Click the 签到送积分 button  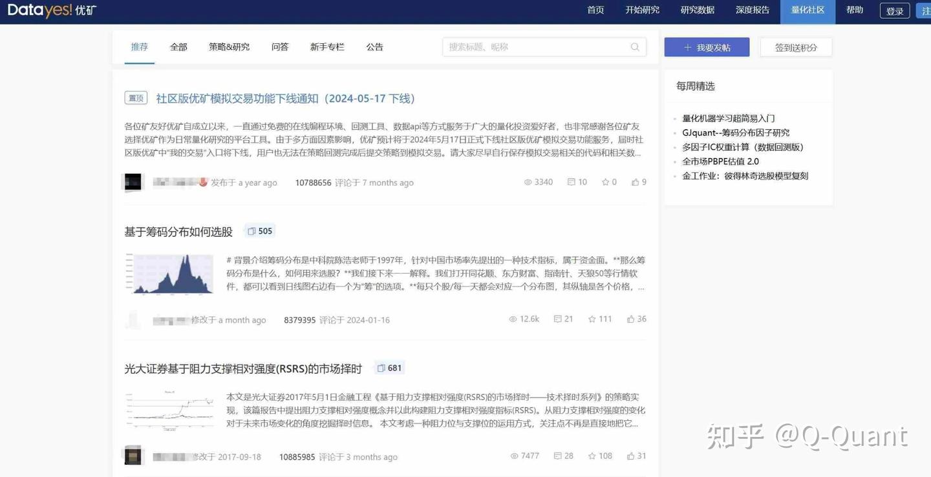[796, 46]
